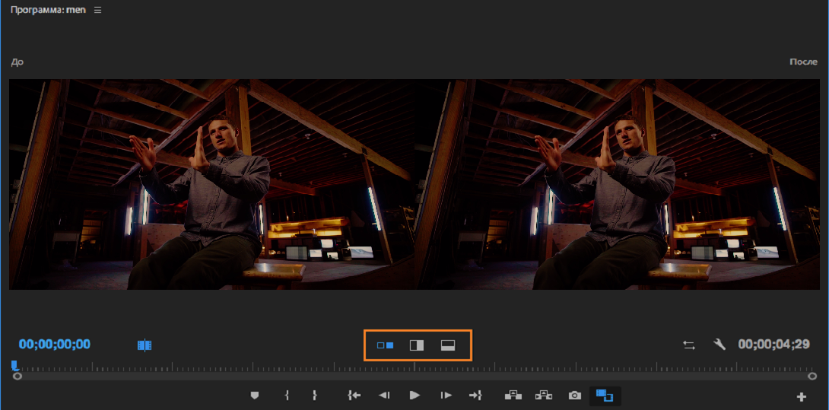The image size is (829, 410).
Task: Click the 00;00;04;29 duration timecode
Action: pyautogui.click(x=773, y=345)
